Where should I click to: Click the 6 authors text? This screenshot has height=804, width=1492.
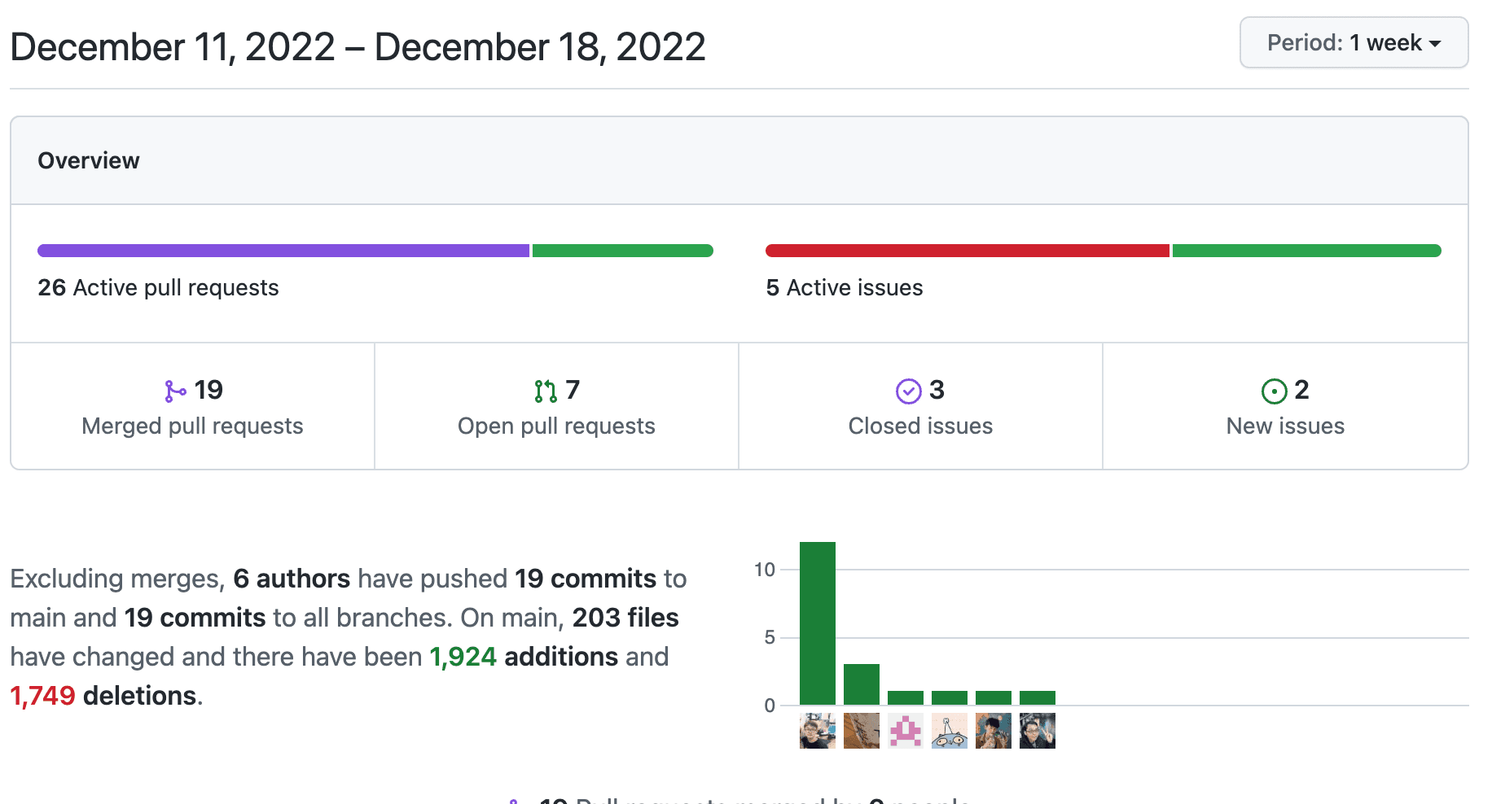click(291, 579)
